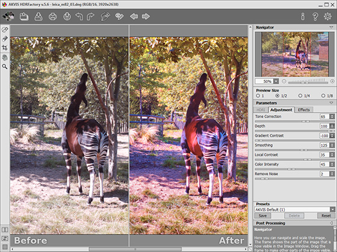Image resolution: width=337 pixels, height=252 pixels.
Task: Open preferences gear icon
Action: [327, 16]
